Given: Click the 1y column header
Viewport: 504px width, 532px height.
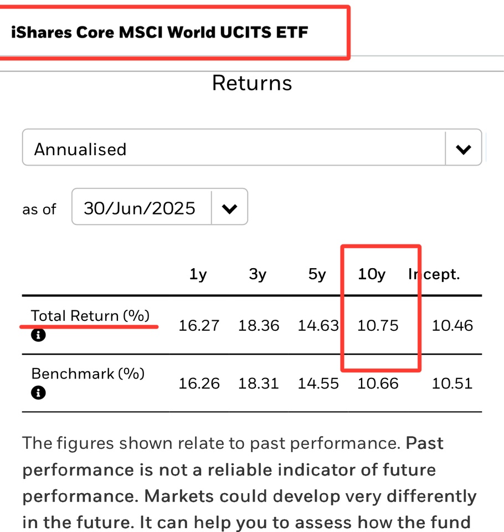Looking at the screenshot, I should pos(198,274).
